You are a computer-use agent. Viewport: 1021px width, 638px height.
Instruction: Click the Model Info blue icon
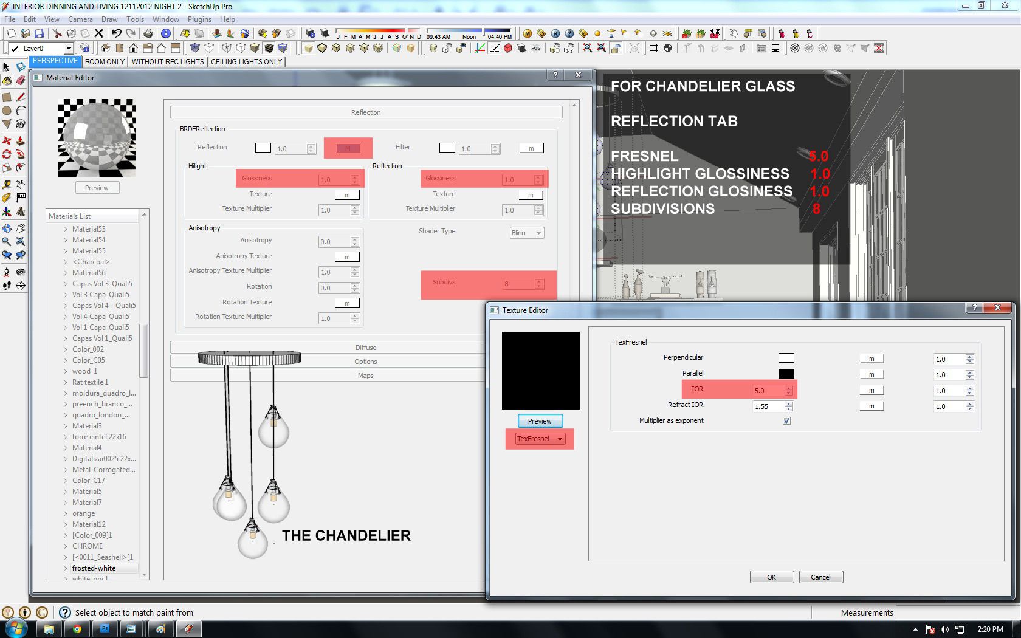(166, 33)
